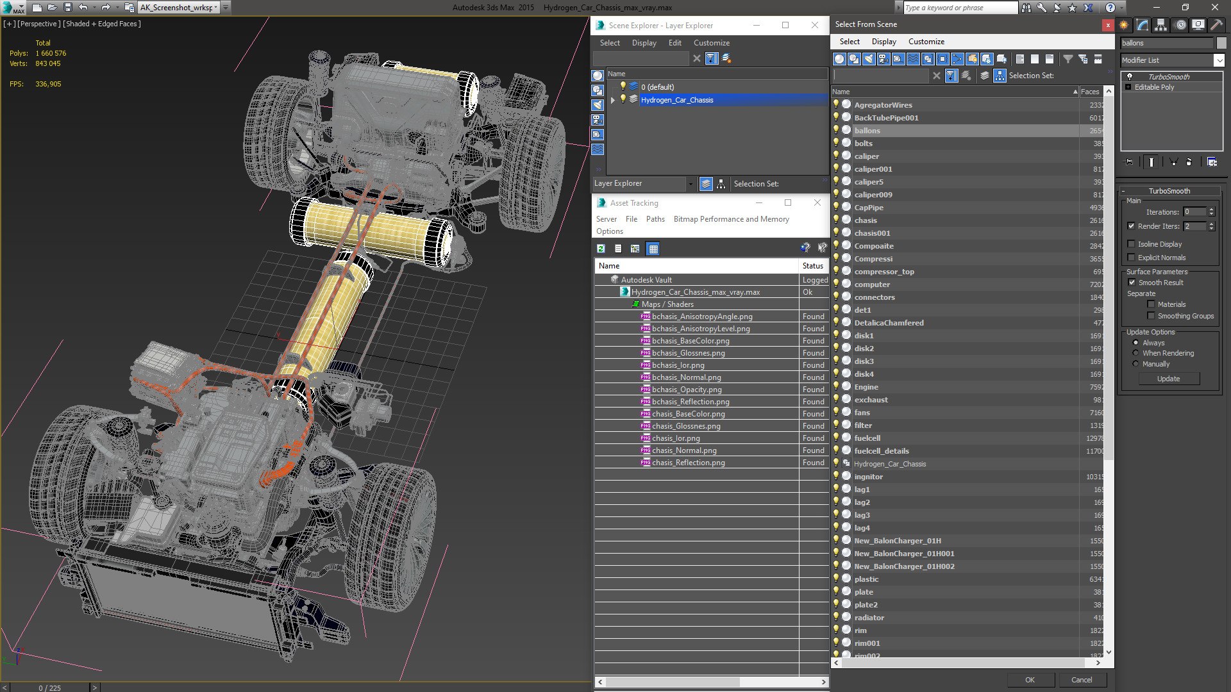This screenshot has height=692, width=1231.
Task: Toggle Display Space Warps filter icon
Action: (x=913, y=59)
